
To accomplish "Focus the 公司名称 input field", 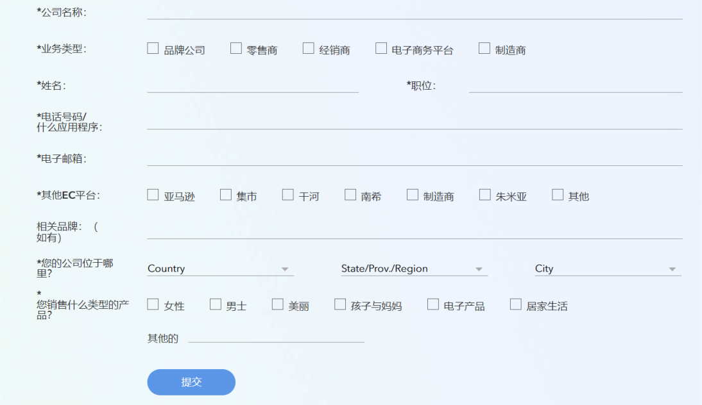I will [414, 12].
